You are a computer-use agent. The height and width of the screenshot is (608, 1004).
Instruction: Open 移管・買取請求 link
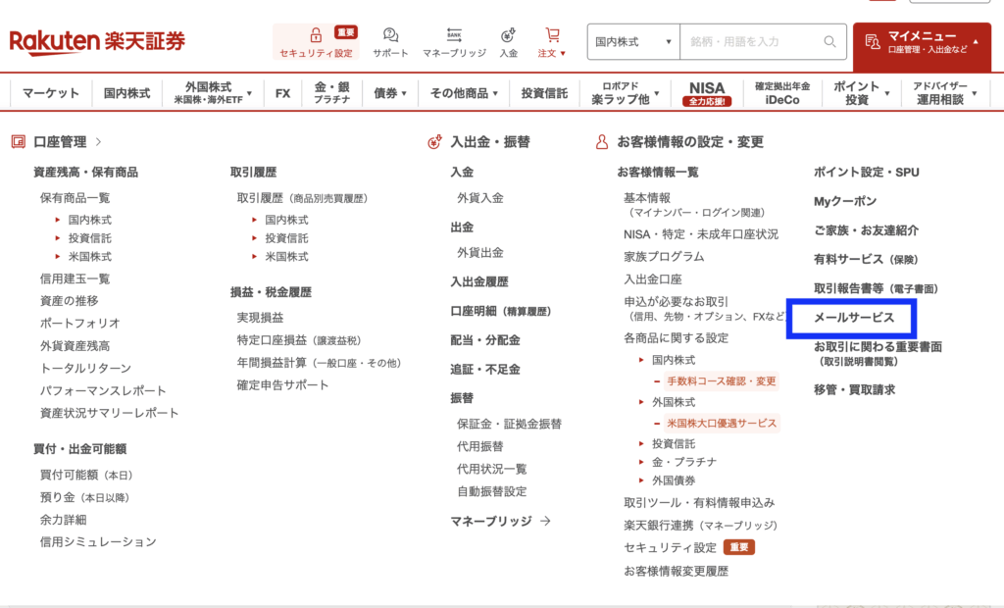[x=854, y=389]
